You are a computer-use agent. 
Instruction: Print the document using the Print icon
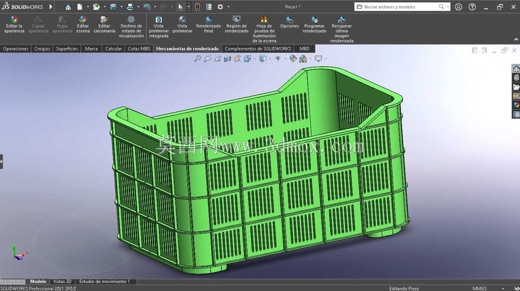(130, 7)
